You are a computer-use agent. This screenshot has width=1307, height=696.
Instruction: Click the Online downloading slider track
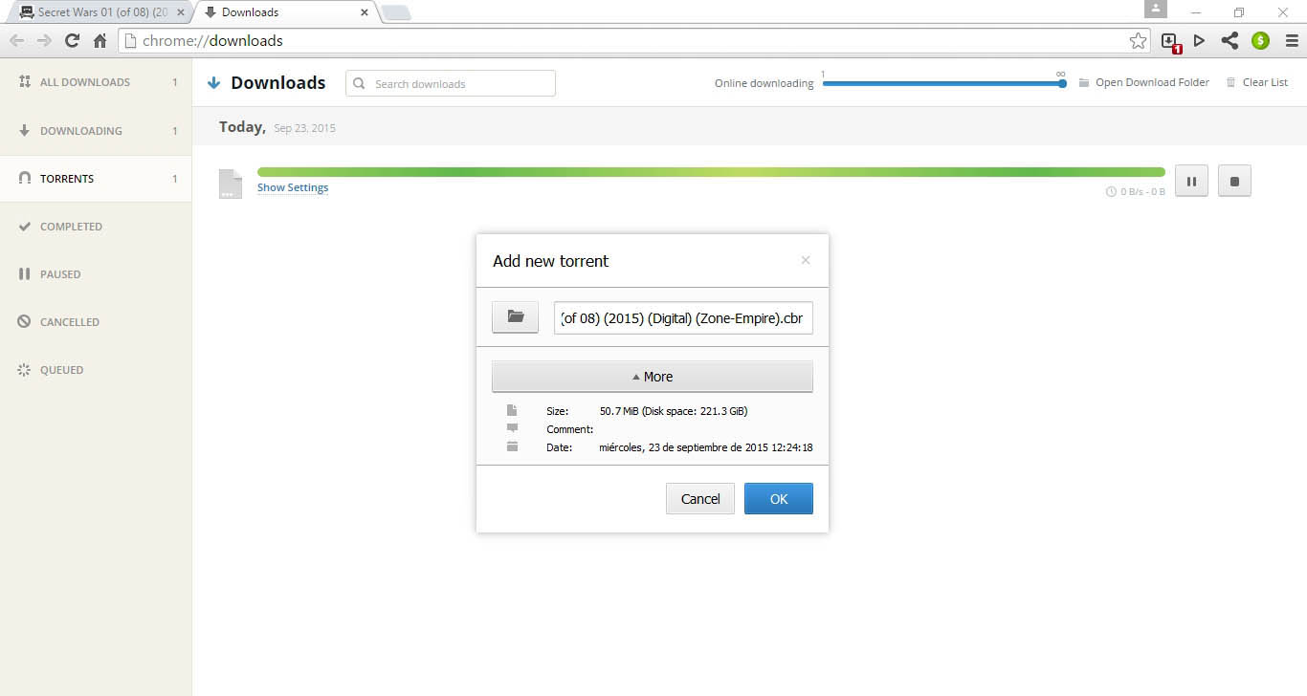tap(942, 83)
